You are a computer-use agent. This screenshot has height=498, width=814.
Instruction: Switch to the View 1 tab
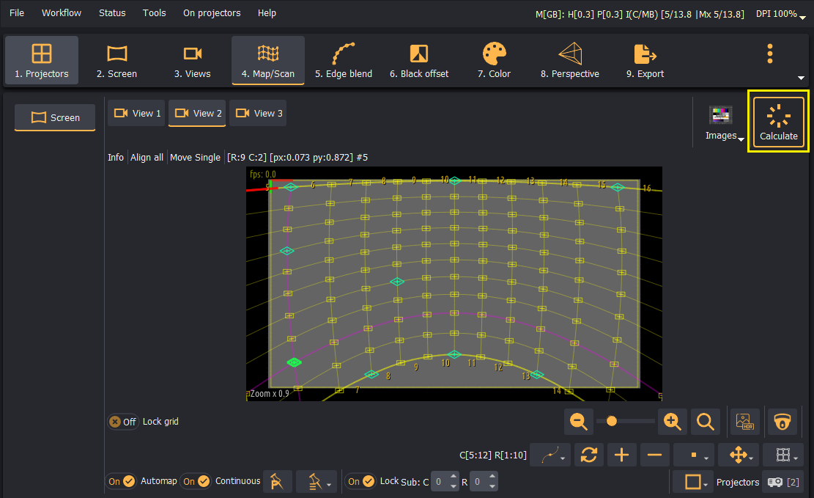point(136,114)
